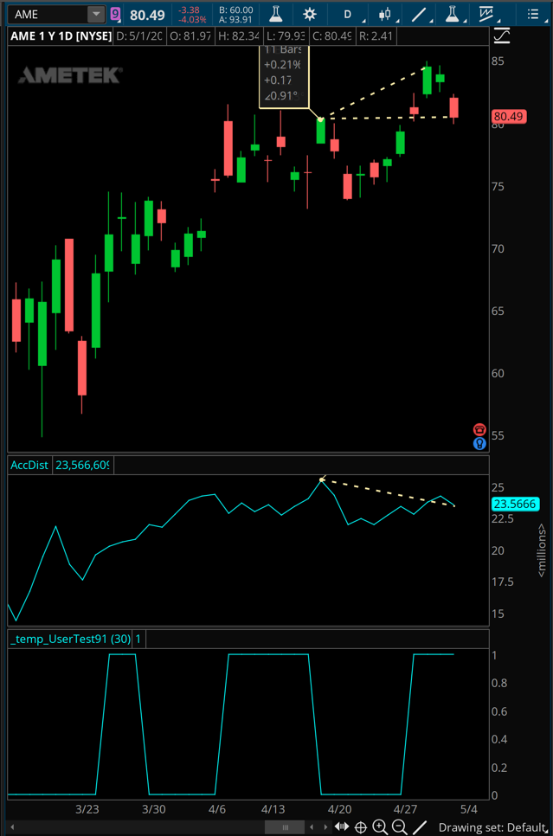Viewport: 553px width, 836px height.
Task: Open the first flask icon in toolbar
Action: (276, 15)
